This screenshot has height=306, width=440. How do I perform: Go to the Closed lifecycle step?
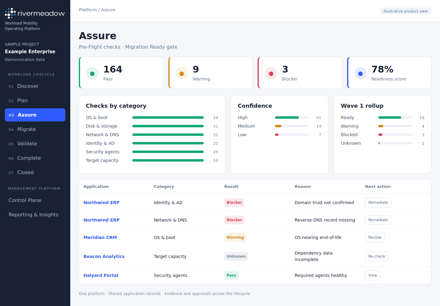click(35, 173)
